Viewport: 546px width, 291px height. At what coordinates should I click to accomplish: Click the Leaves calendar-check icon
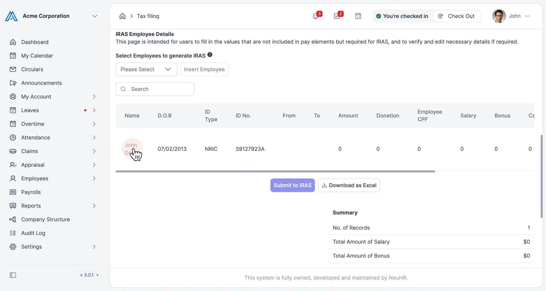(x=13, y=110)
